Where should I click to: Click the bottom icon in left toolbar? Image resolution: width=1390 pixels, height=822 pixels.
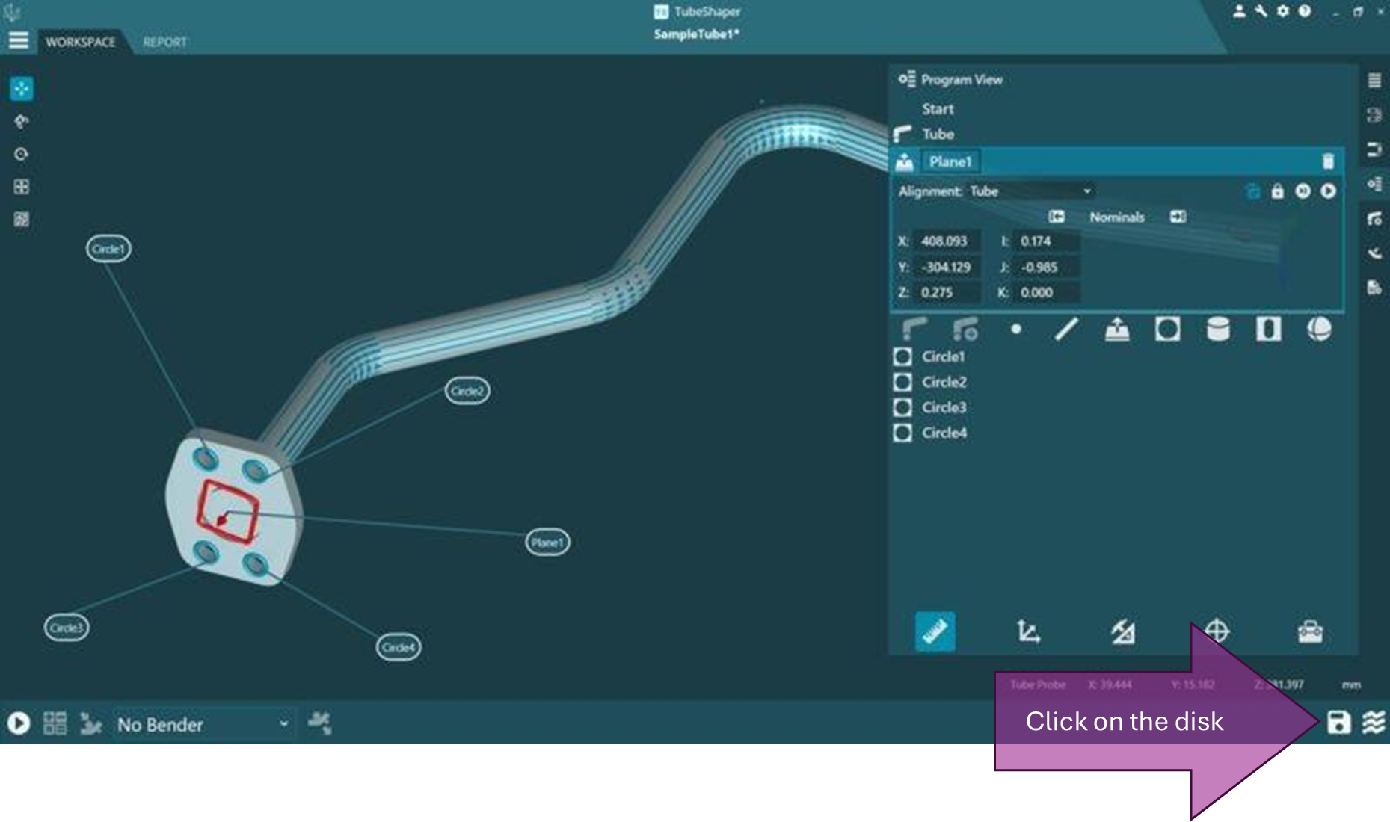click(x=22, y=220)
